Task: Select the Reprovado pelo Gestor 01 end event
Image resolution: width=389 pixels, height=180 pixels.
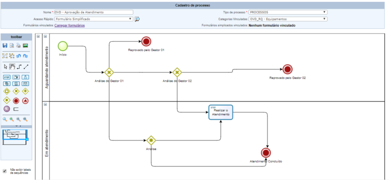Action: coord(146,41)
